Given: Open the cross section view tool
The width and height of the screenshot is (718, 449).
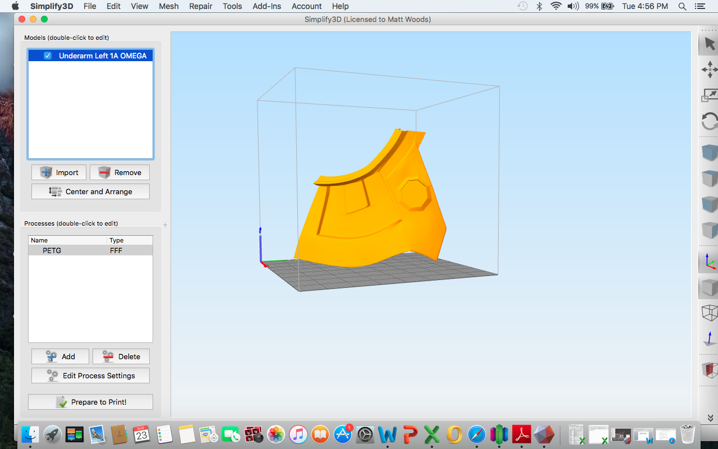Looking at the screenshot, I should [x=710, y=370].
